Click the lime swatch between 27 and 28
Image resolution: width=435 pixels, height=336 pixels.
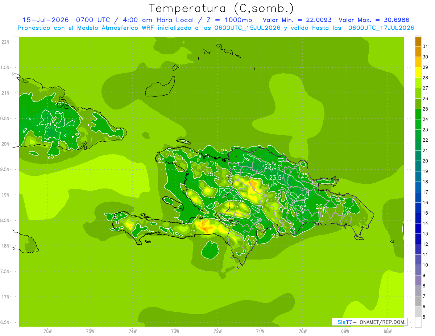tap(418, 83)
